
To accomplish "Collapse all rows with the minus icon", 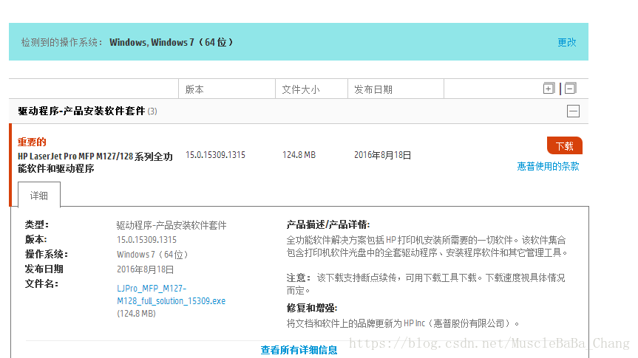I will click(x=571, y=88).
